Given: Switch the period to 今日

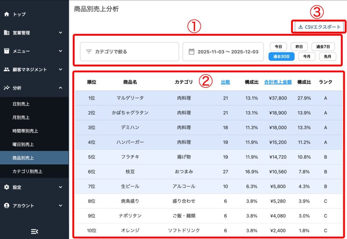Looking at the screenshot, I should click(278, 47).
